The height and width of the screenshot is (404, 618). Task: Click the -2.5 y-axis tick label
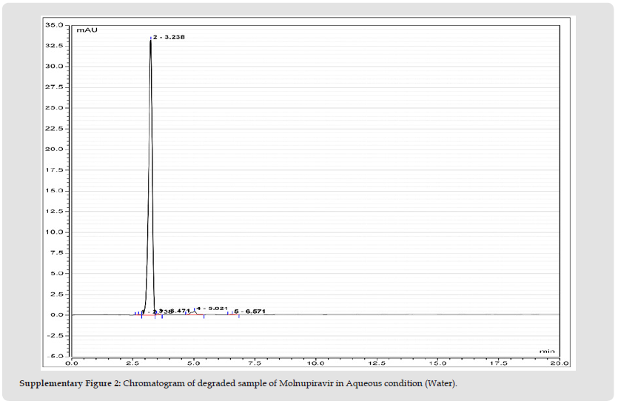click(x=56, y=336)
